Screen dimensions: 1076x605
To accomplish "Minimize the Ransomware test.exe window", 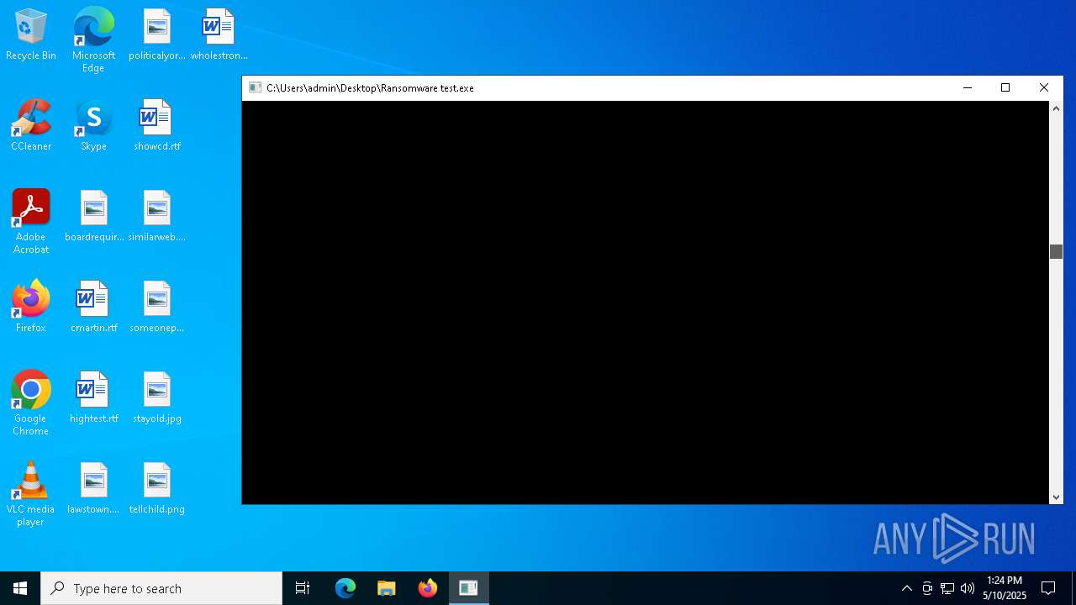I will click(968, 87).
